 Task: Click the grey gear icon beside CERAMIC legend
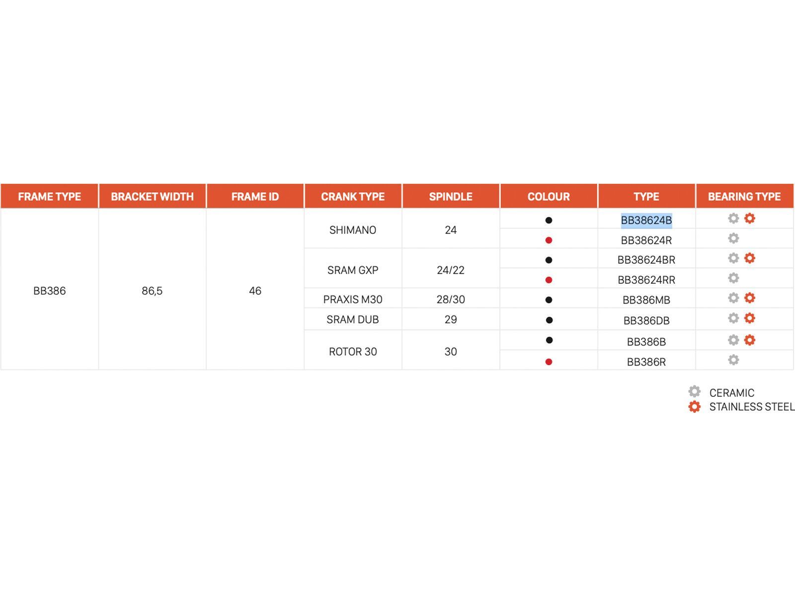[x=694, y=392]
